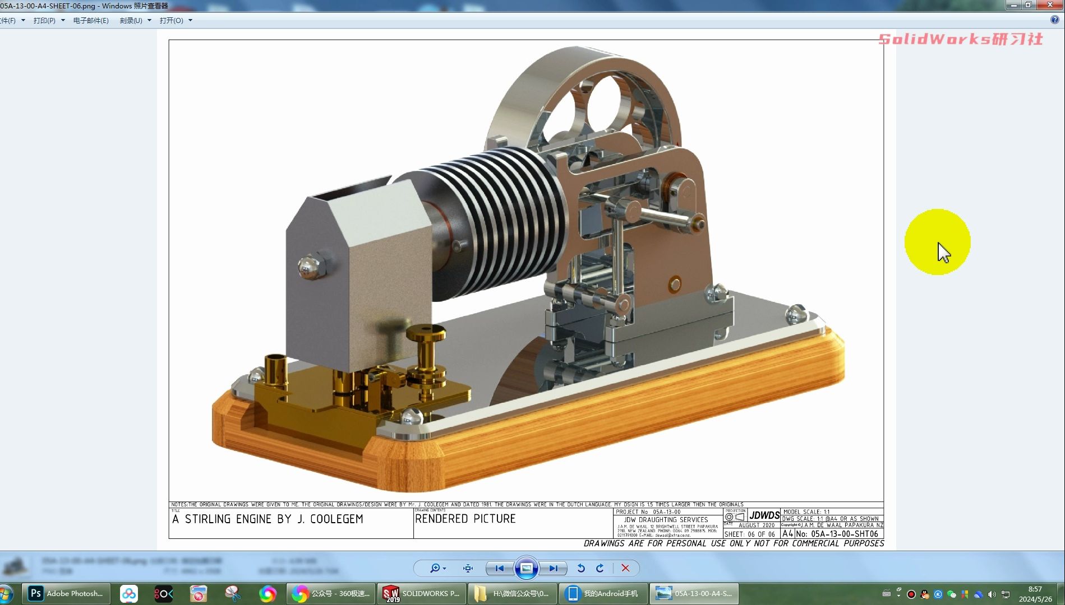Click the PROJECT No 05A-13-00 text
This screenshot has height=605, width=1065.
(648, 512)
